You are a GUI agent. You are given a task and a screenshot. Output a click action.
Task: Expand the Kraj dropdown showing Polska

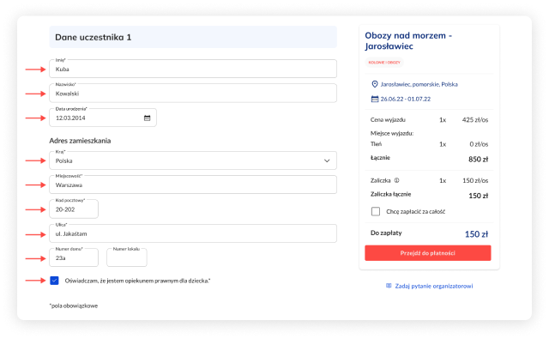[x=193, y=160]
